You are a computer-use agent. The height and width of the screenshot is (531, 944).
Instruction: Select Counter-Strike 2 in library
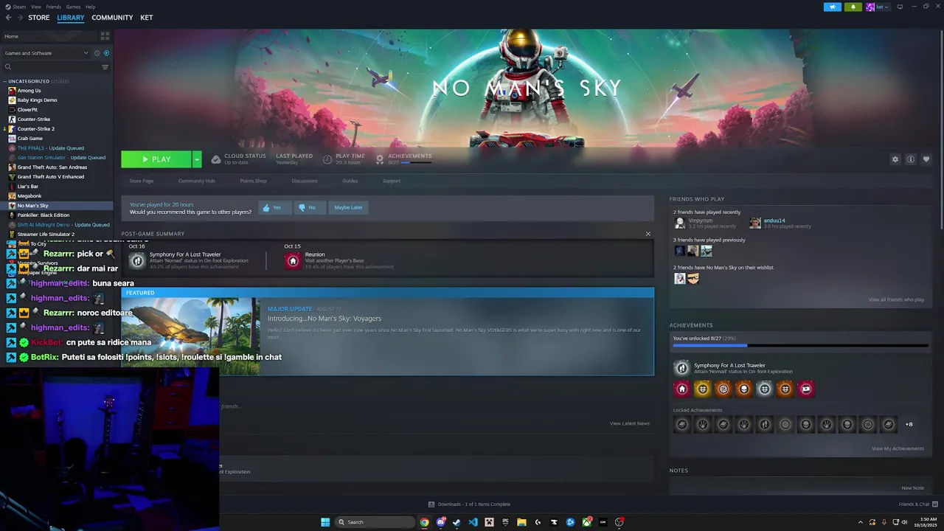(35, 129)
